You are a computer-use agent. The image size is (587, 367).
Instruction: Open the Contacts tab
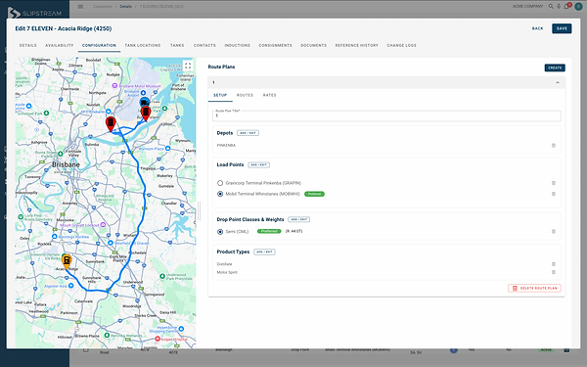tap(204, 45)
